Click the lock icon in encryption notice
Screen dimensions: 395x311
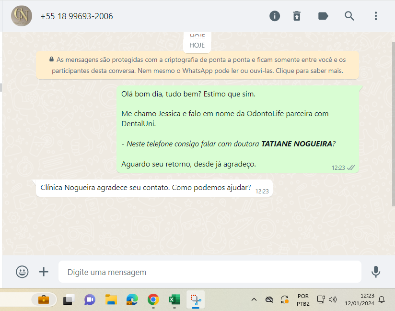(51, 60)
